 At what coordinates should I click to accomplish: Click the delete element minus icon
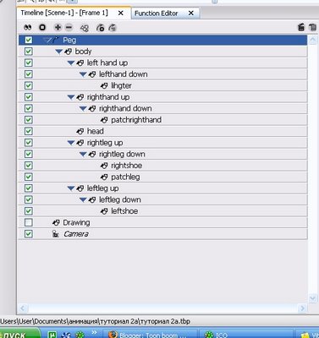[69, 27]
